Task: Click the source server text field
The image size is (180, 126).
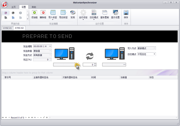Action: click(65, 64)
